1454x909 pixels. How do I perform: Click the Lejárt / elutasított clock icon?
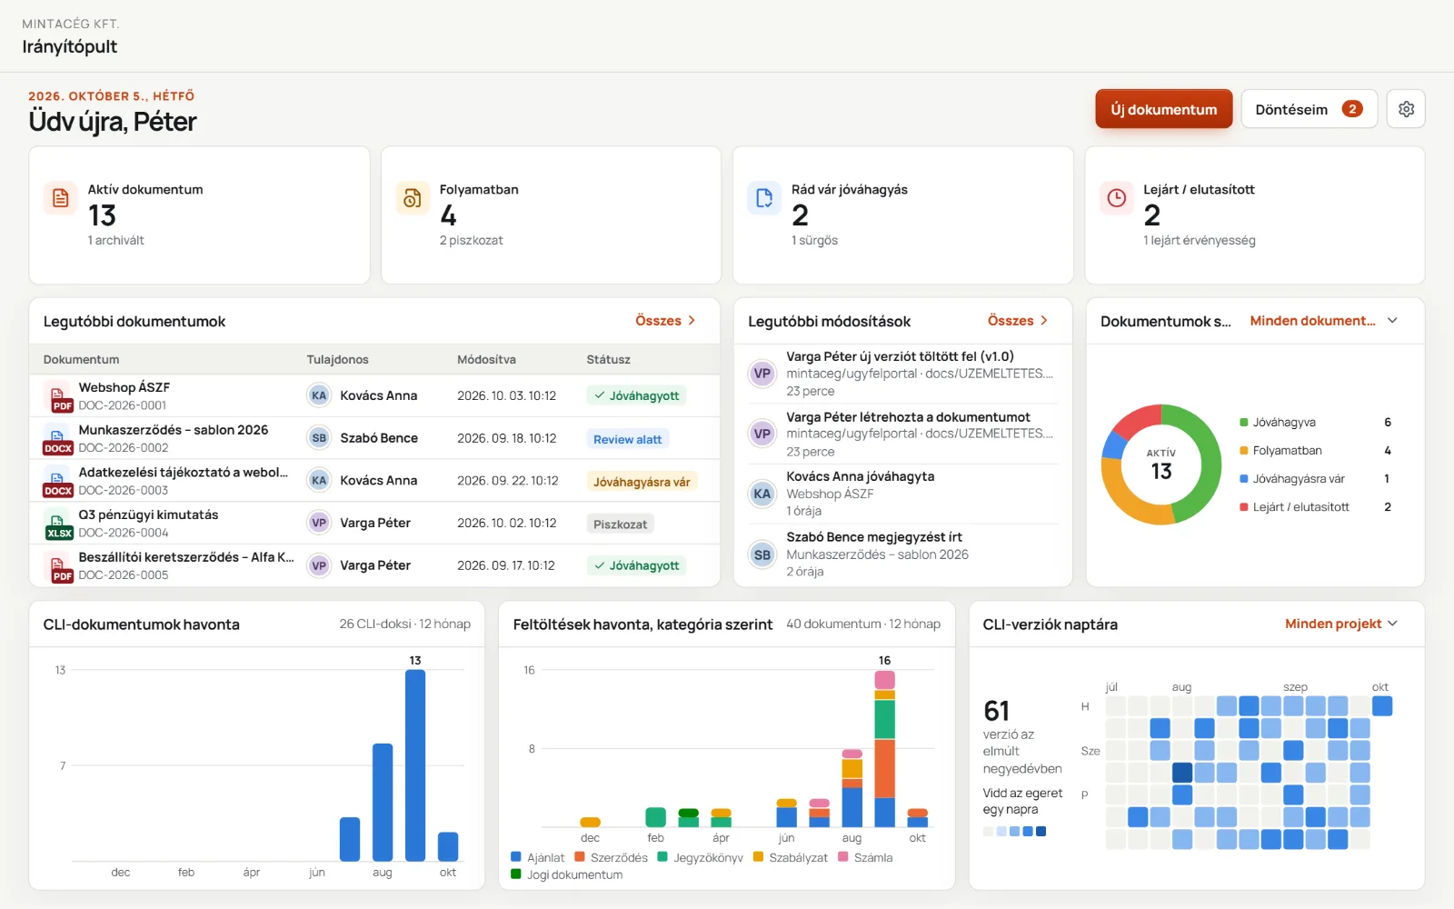tap(1117, 197)
